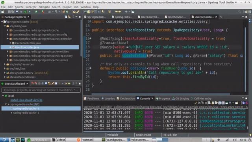The height and width of the screenshot is (142, 252).
Task: Collapse the local node in Boot Dashboard
Action: click(3, 95)
